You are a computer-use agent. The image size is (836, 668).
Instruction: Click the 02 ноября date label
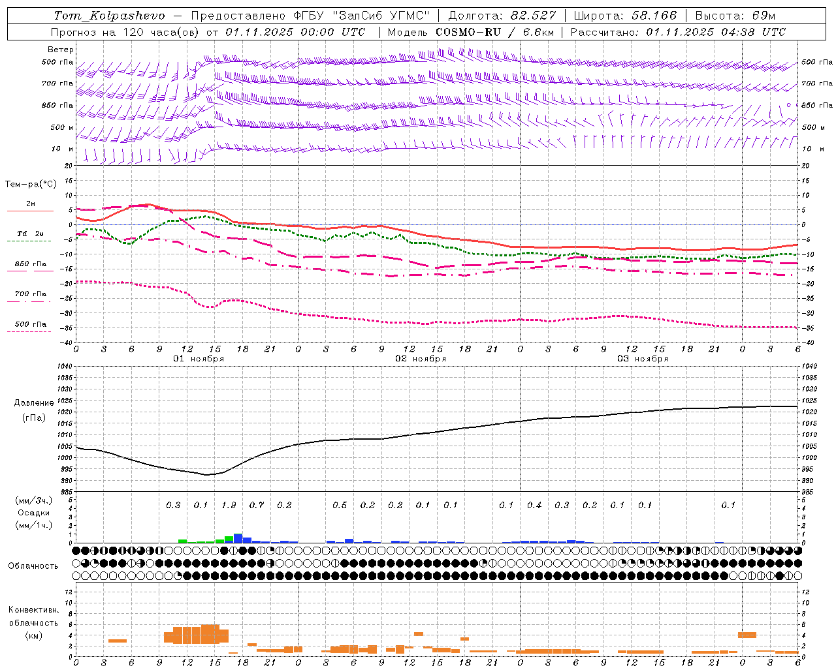point(421,359)
